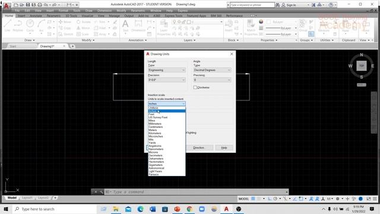
Task: Expand the Draw panel flyout
Action: 30,40
